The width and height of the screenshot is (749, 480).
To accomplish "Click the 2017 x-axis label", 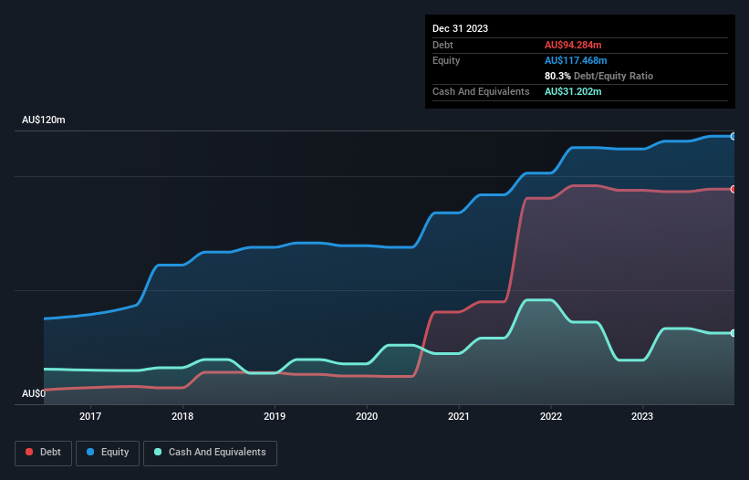I will tap(90, 416).
